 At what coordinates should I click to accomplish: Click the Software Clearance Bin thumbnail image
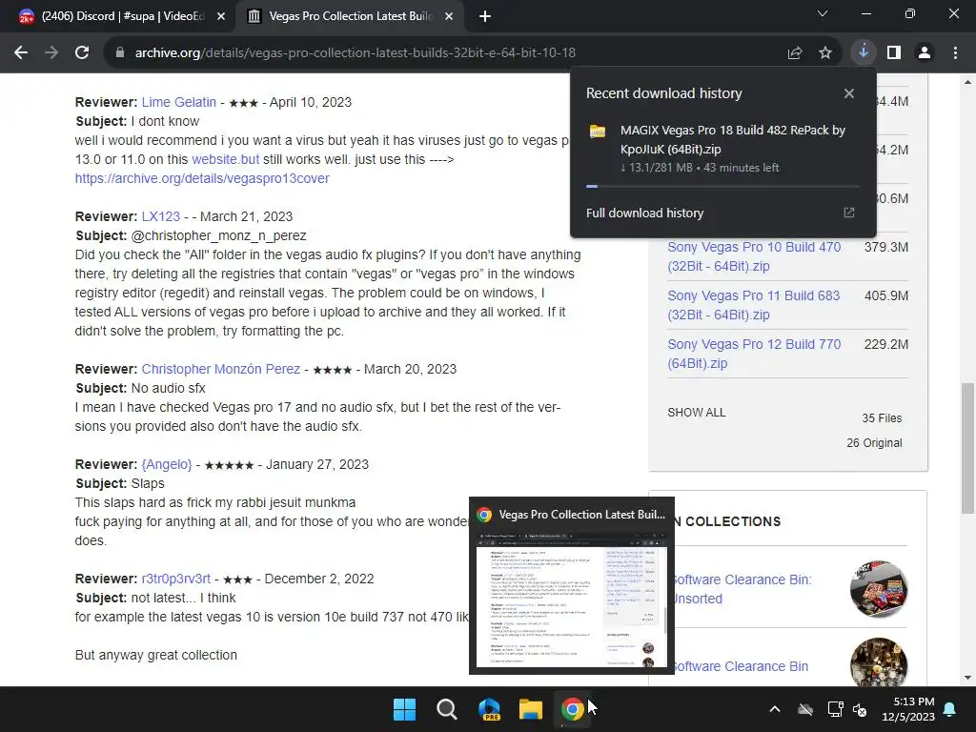[x=878, y=662]
